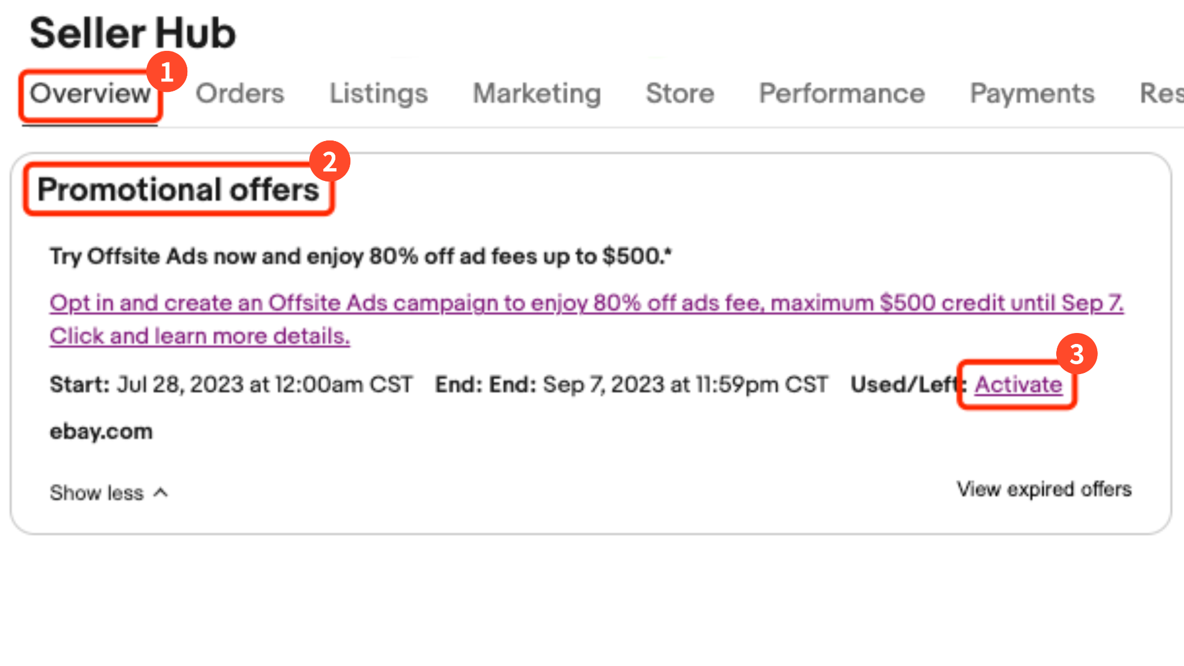View expired offers
1184x666 pixels.
[x=1044, y=490]
